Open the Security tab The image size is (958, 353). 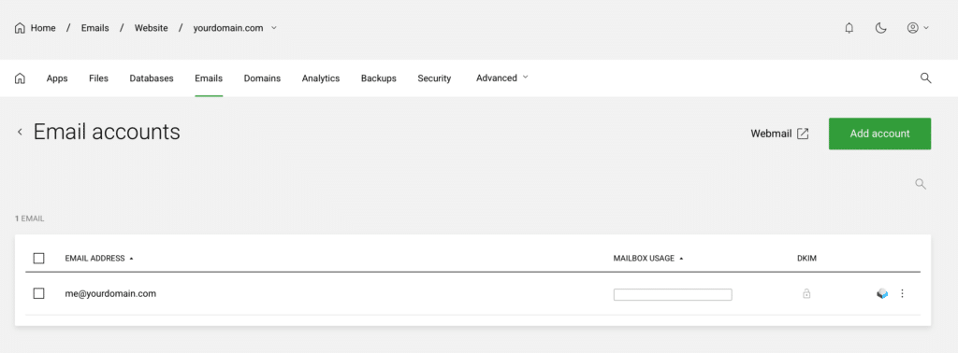point(434,78)
